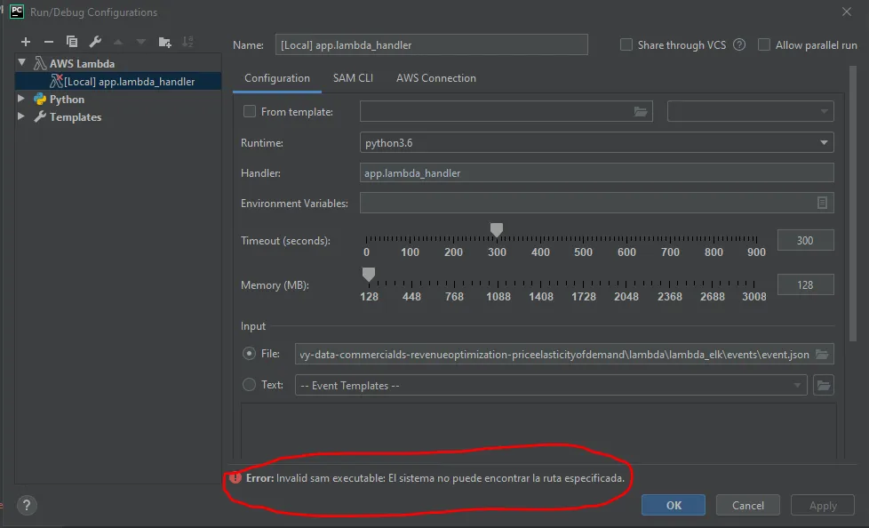The image size is (869, 528).
Task: Open the template function dropdown
Action: [x=751, y=111]
